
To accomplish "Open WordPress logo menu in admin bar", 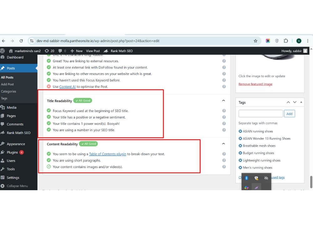I will point(3,51).
